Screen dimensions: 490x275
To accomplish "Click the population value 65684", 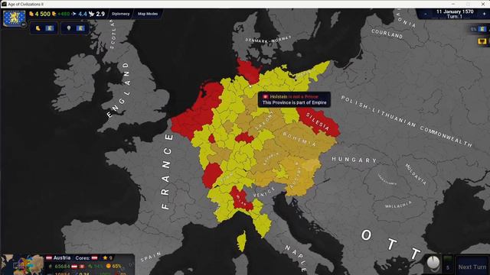I will tap(62, 267).
